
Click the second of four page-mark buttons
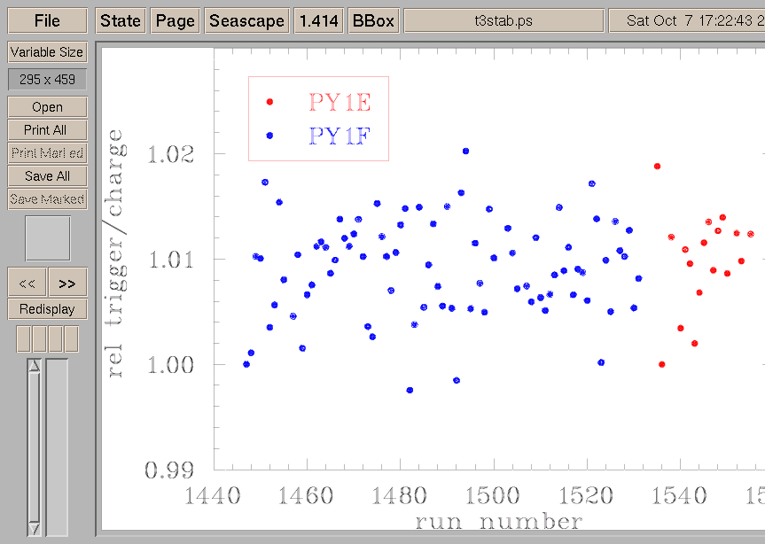(40, 338)
